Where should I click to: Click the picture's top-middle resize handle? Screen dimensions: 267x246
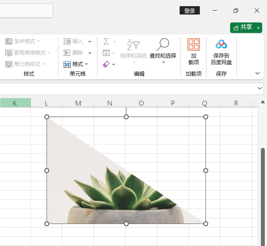click(126, 117)
